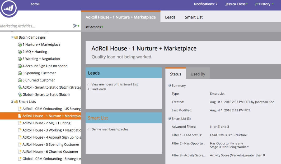The image size is (281, 164).
Task: Switch to the Leads tab
Action: tap(170, 17)
